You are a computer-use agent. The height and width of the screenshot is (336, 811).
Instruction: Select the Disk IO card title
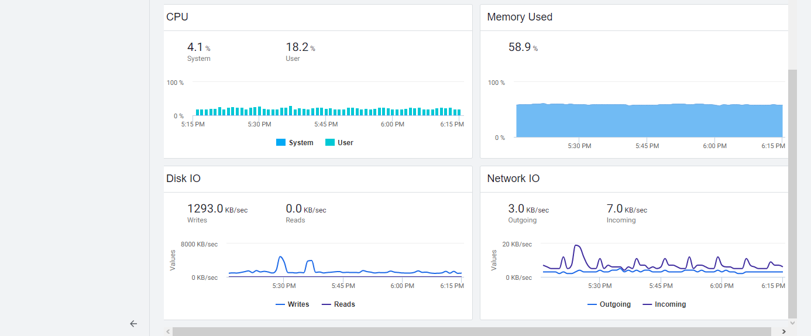[184, 179]
